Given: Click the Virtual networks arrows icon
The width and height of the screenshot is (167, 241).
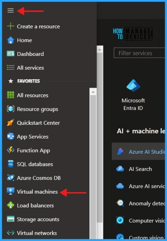Looking at the screenshot, I should [11, 233].
